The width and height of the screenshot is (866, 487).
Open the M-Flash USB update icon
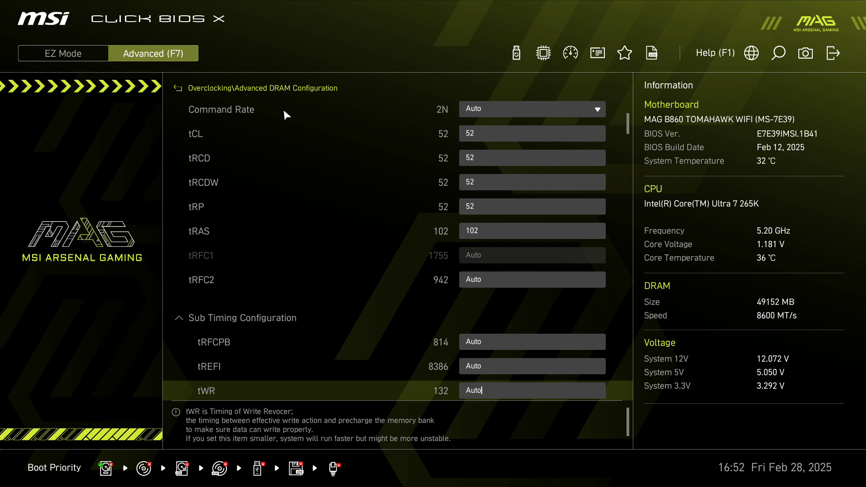pyautogui.click(x=516, y=53)
